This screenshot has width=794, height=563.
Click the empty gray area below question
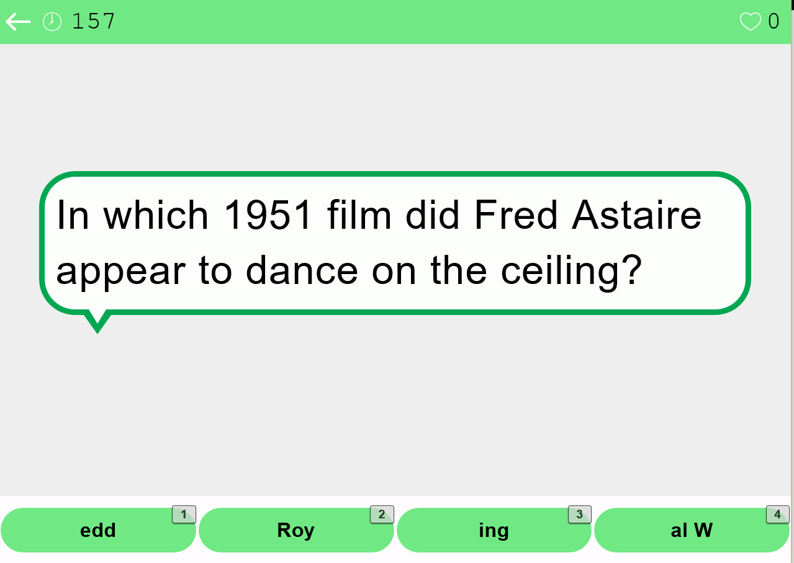coord(397,409)
